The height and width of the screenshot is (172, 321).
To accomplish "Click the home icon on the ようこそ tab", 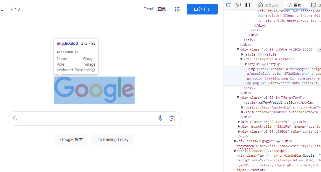I will (260, 5).
